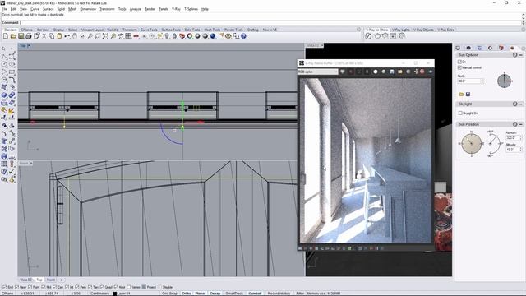
Task: Click the red stop icon in frame buffer
Action: [x=422, y=72]
